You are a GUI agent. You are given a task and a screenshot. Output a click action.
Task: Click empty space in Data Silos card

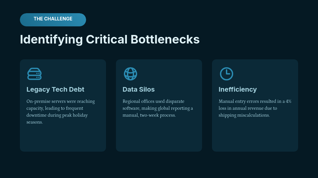[159, 135]
